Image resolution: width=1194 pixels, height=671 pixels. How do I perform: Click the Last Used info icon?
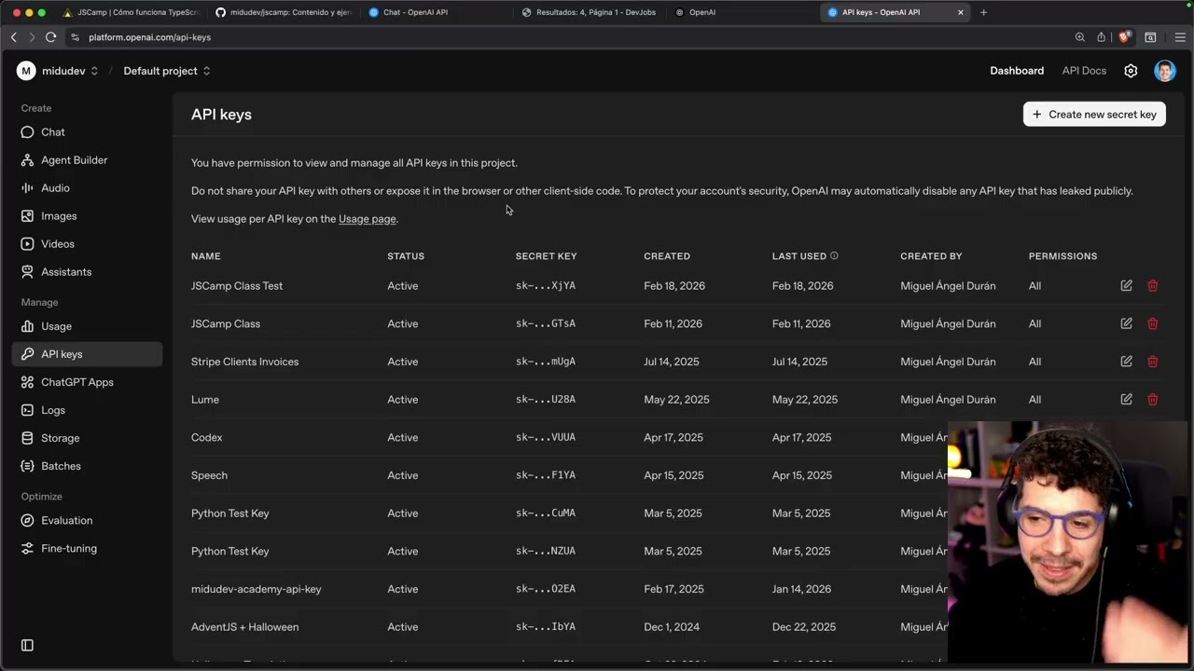pos(834,255)
